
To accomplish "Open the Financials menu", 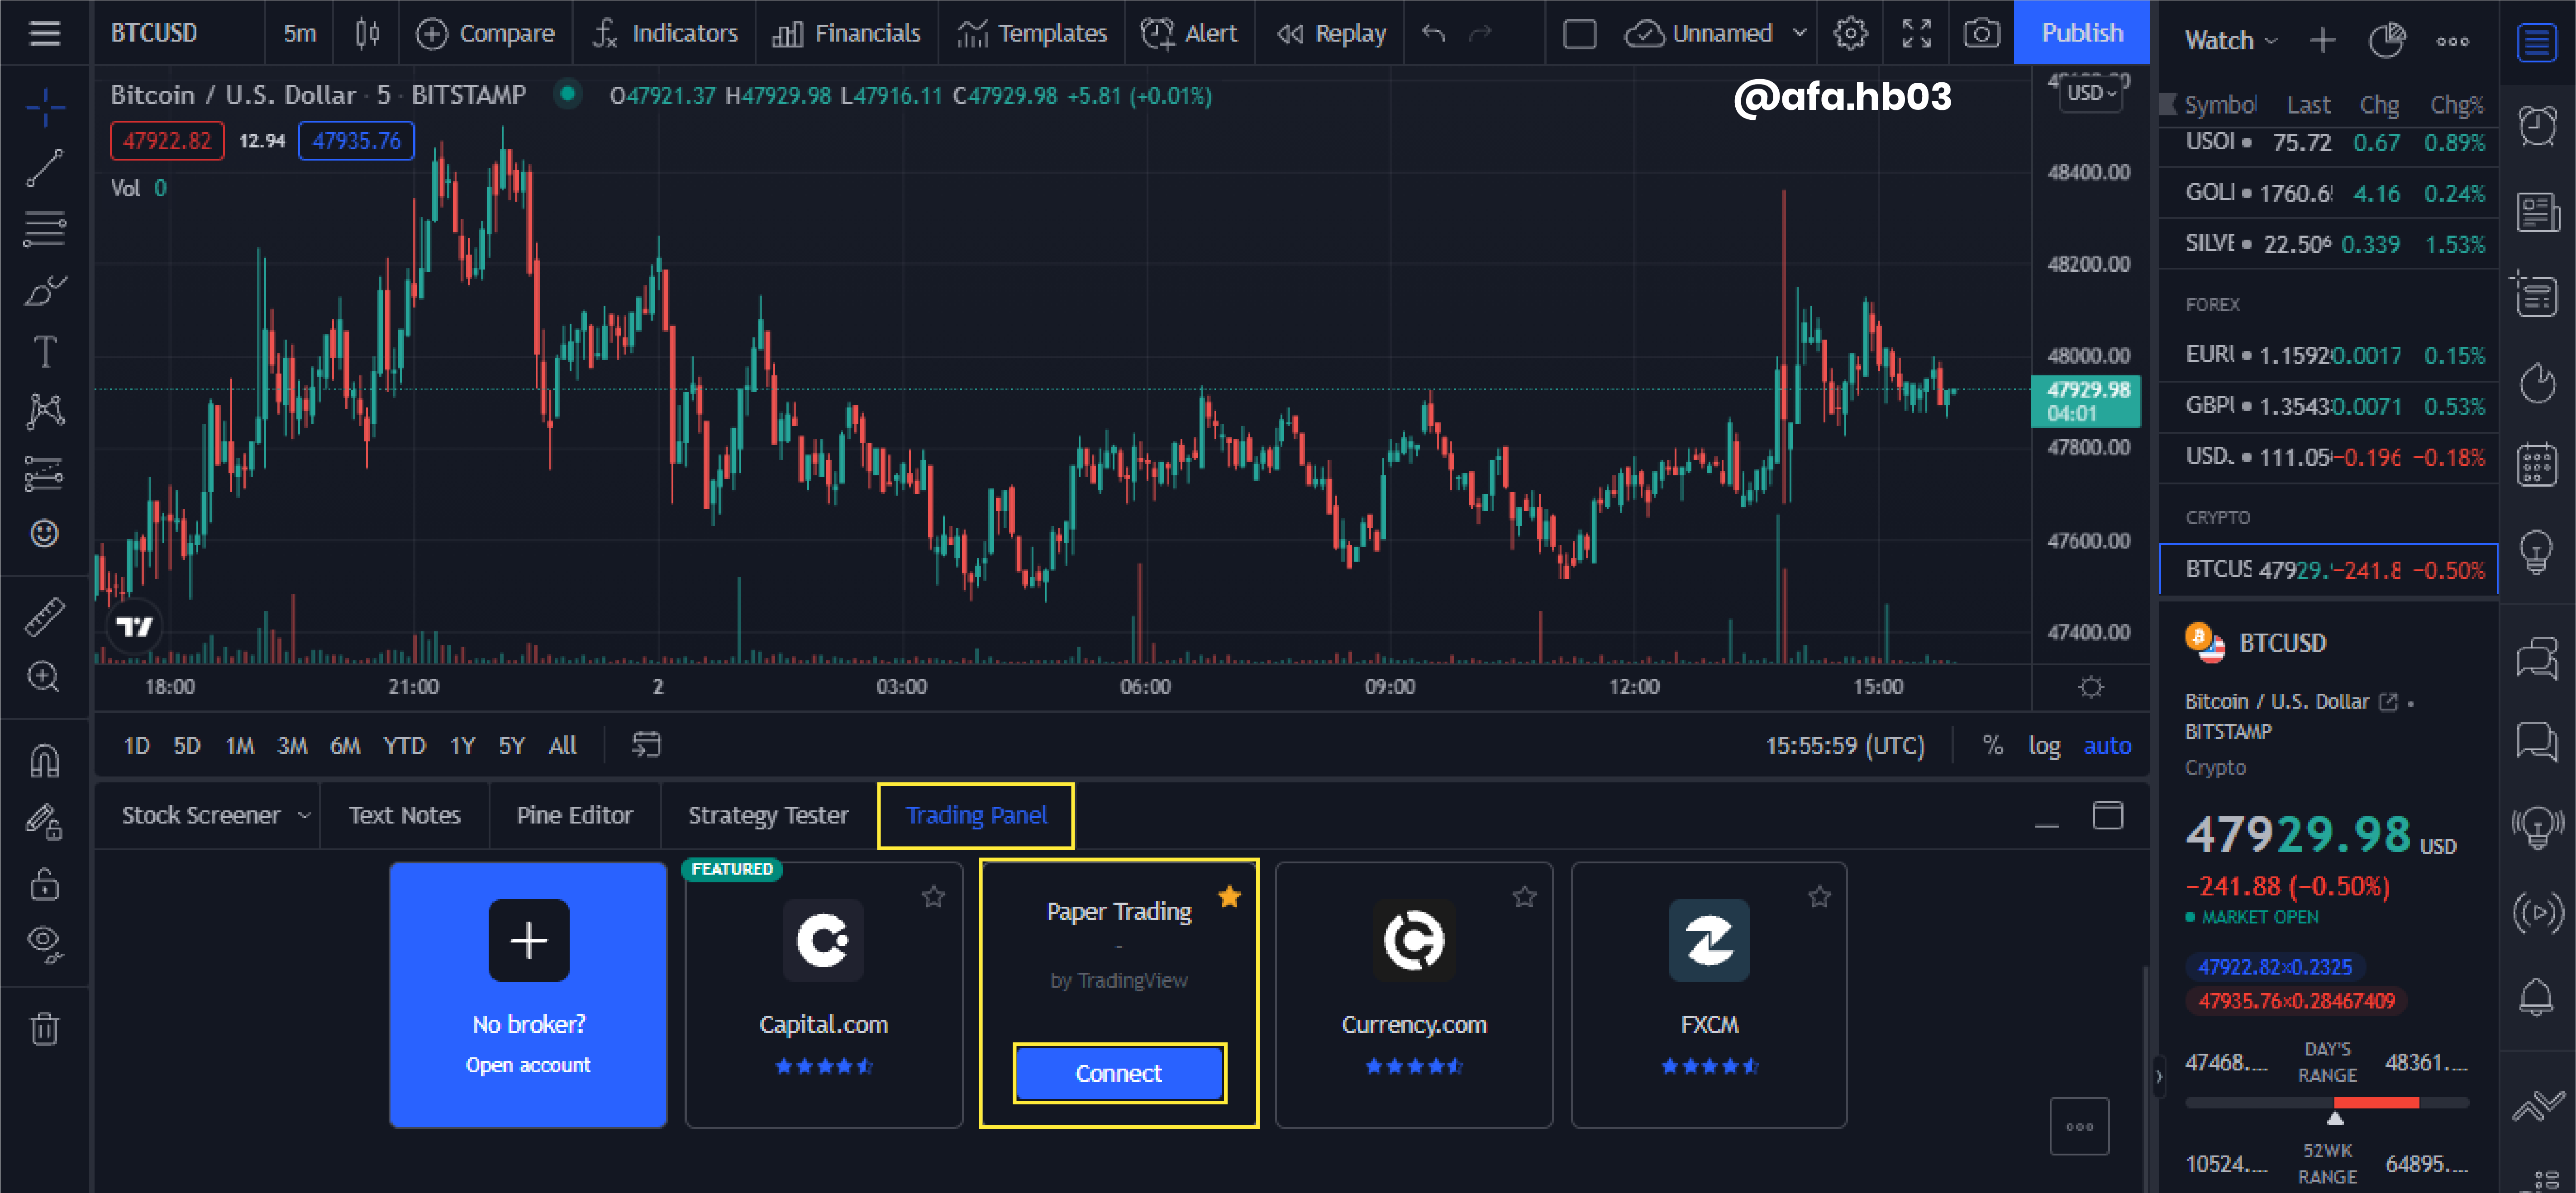I will point(846,33).
